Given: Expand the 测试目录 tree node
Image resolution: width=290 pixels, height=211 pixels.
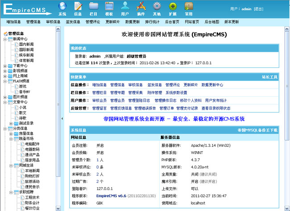Looking at the screenshot, I should 11,123.
